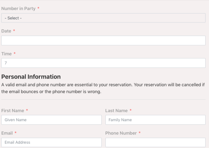Click the Date label text
The width and height of the screenshot is (209, 148).
point(6,31)
